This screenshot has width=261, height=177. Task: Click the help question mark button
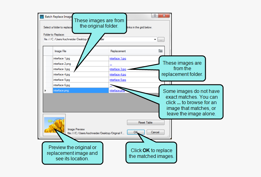[155, 15]
